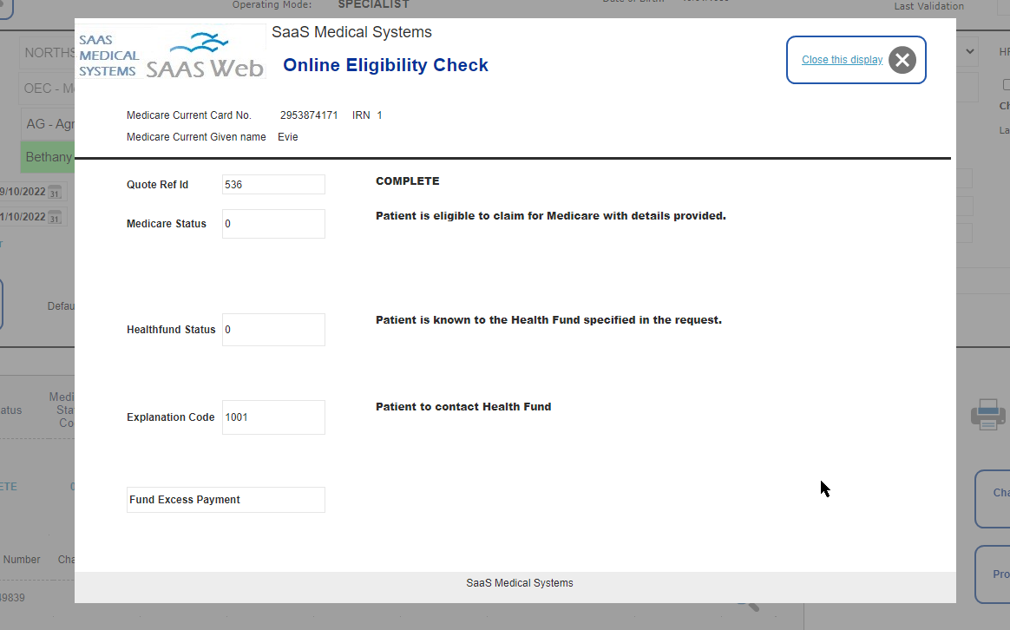The height and width of the screenshot is (630, 1010).
Task: Click the Medicare card number 2953874171
Action: [x=309, y=115]
